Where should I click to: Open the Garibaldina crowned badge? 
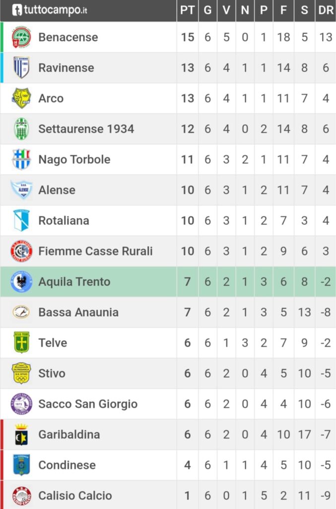(21, 434)
